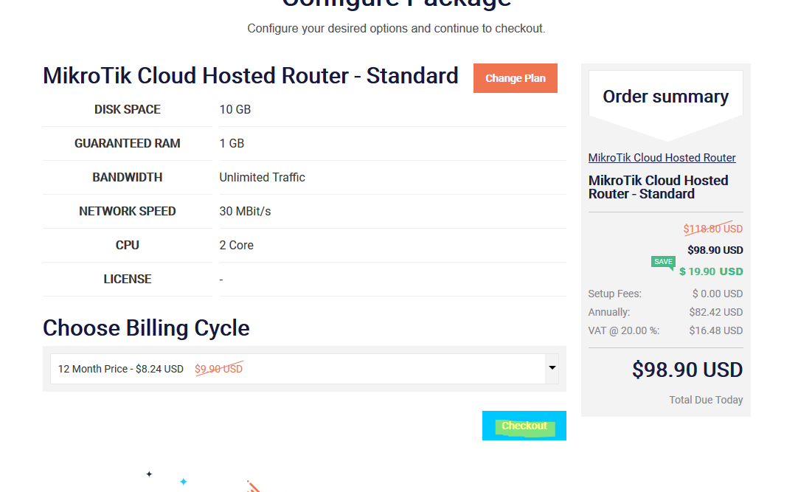The width and height of the screenshot is (798, 492).
Task: Click the '30 MBit/s' network speed value
Action: click(245, 211)
